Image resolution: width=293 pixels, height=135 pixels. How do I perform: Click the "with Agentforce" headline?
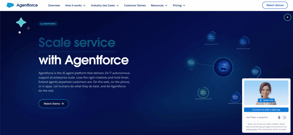click(x=84, y=60)
